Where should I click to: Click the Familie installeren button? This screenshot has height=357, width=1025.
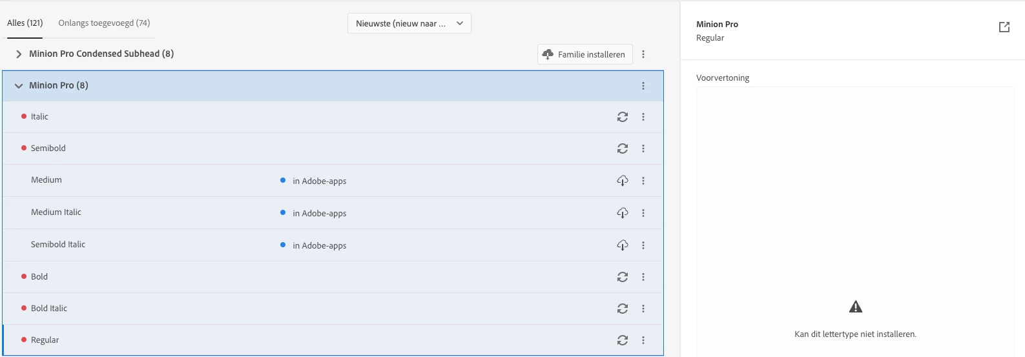tap(585, 54)
